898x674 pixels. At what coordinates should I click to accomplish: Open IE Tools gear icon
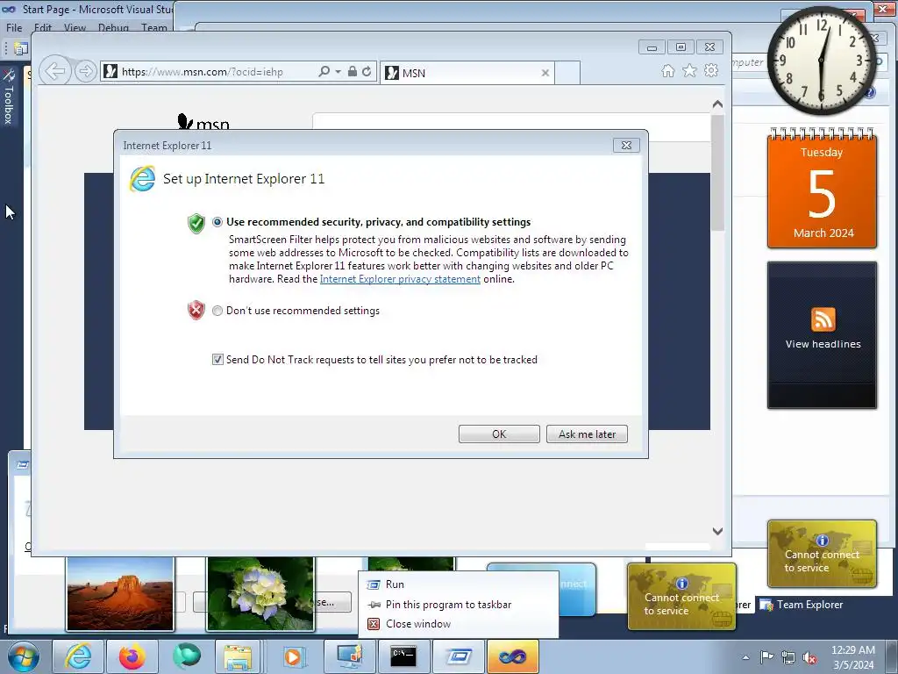(711, 70)
